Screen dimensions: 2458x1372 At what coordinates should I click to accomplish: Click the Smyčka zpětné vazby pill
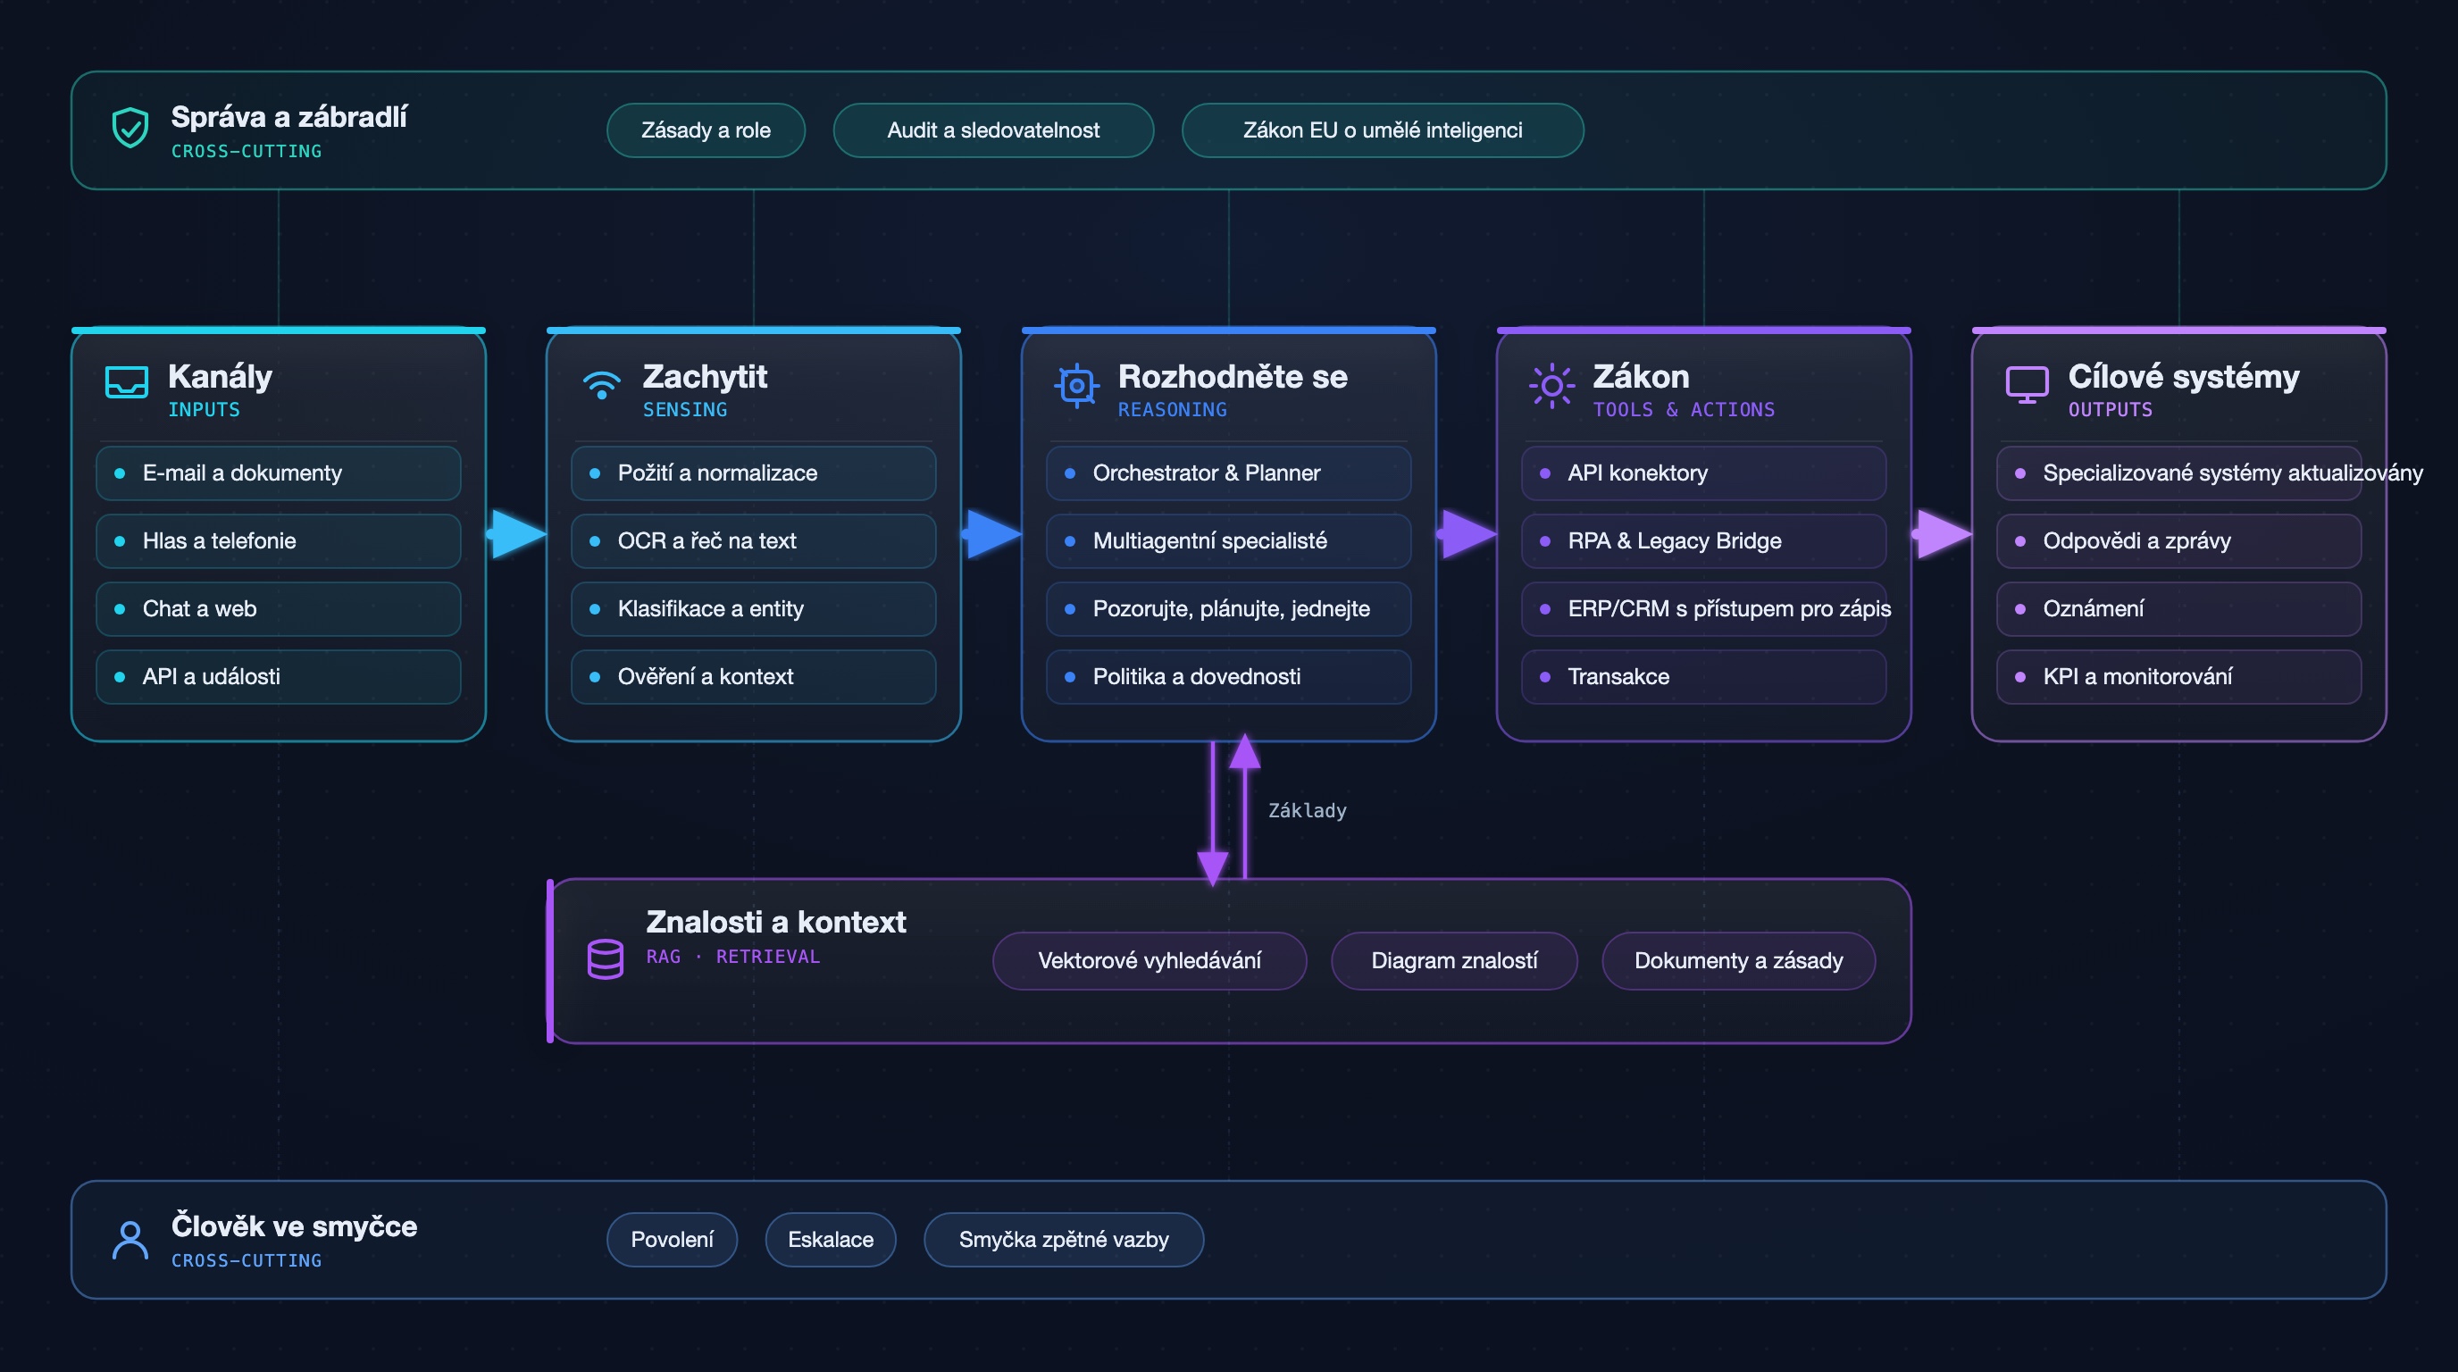(1064, 1240)
